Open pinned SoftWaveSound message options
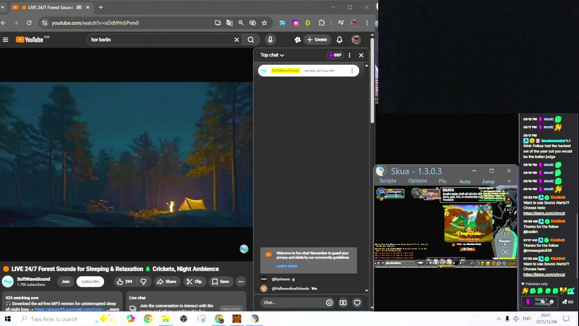Image resolution: width=579 pixels, height=326 pixels. pyautogui.click(x=352, y=71)
